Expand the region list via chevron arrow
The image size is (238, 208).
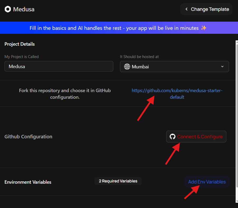tap(222, 67)
